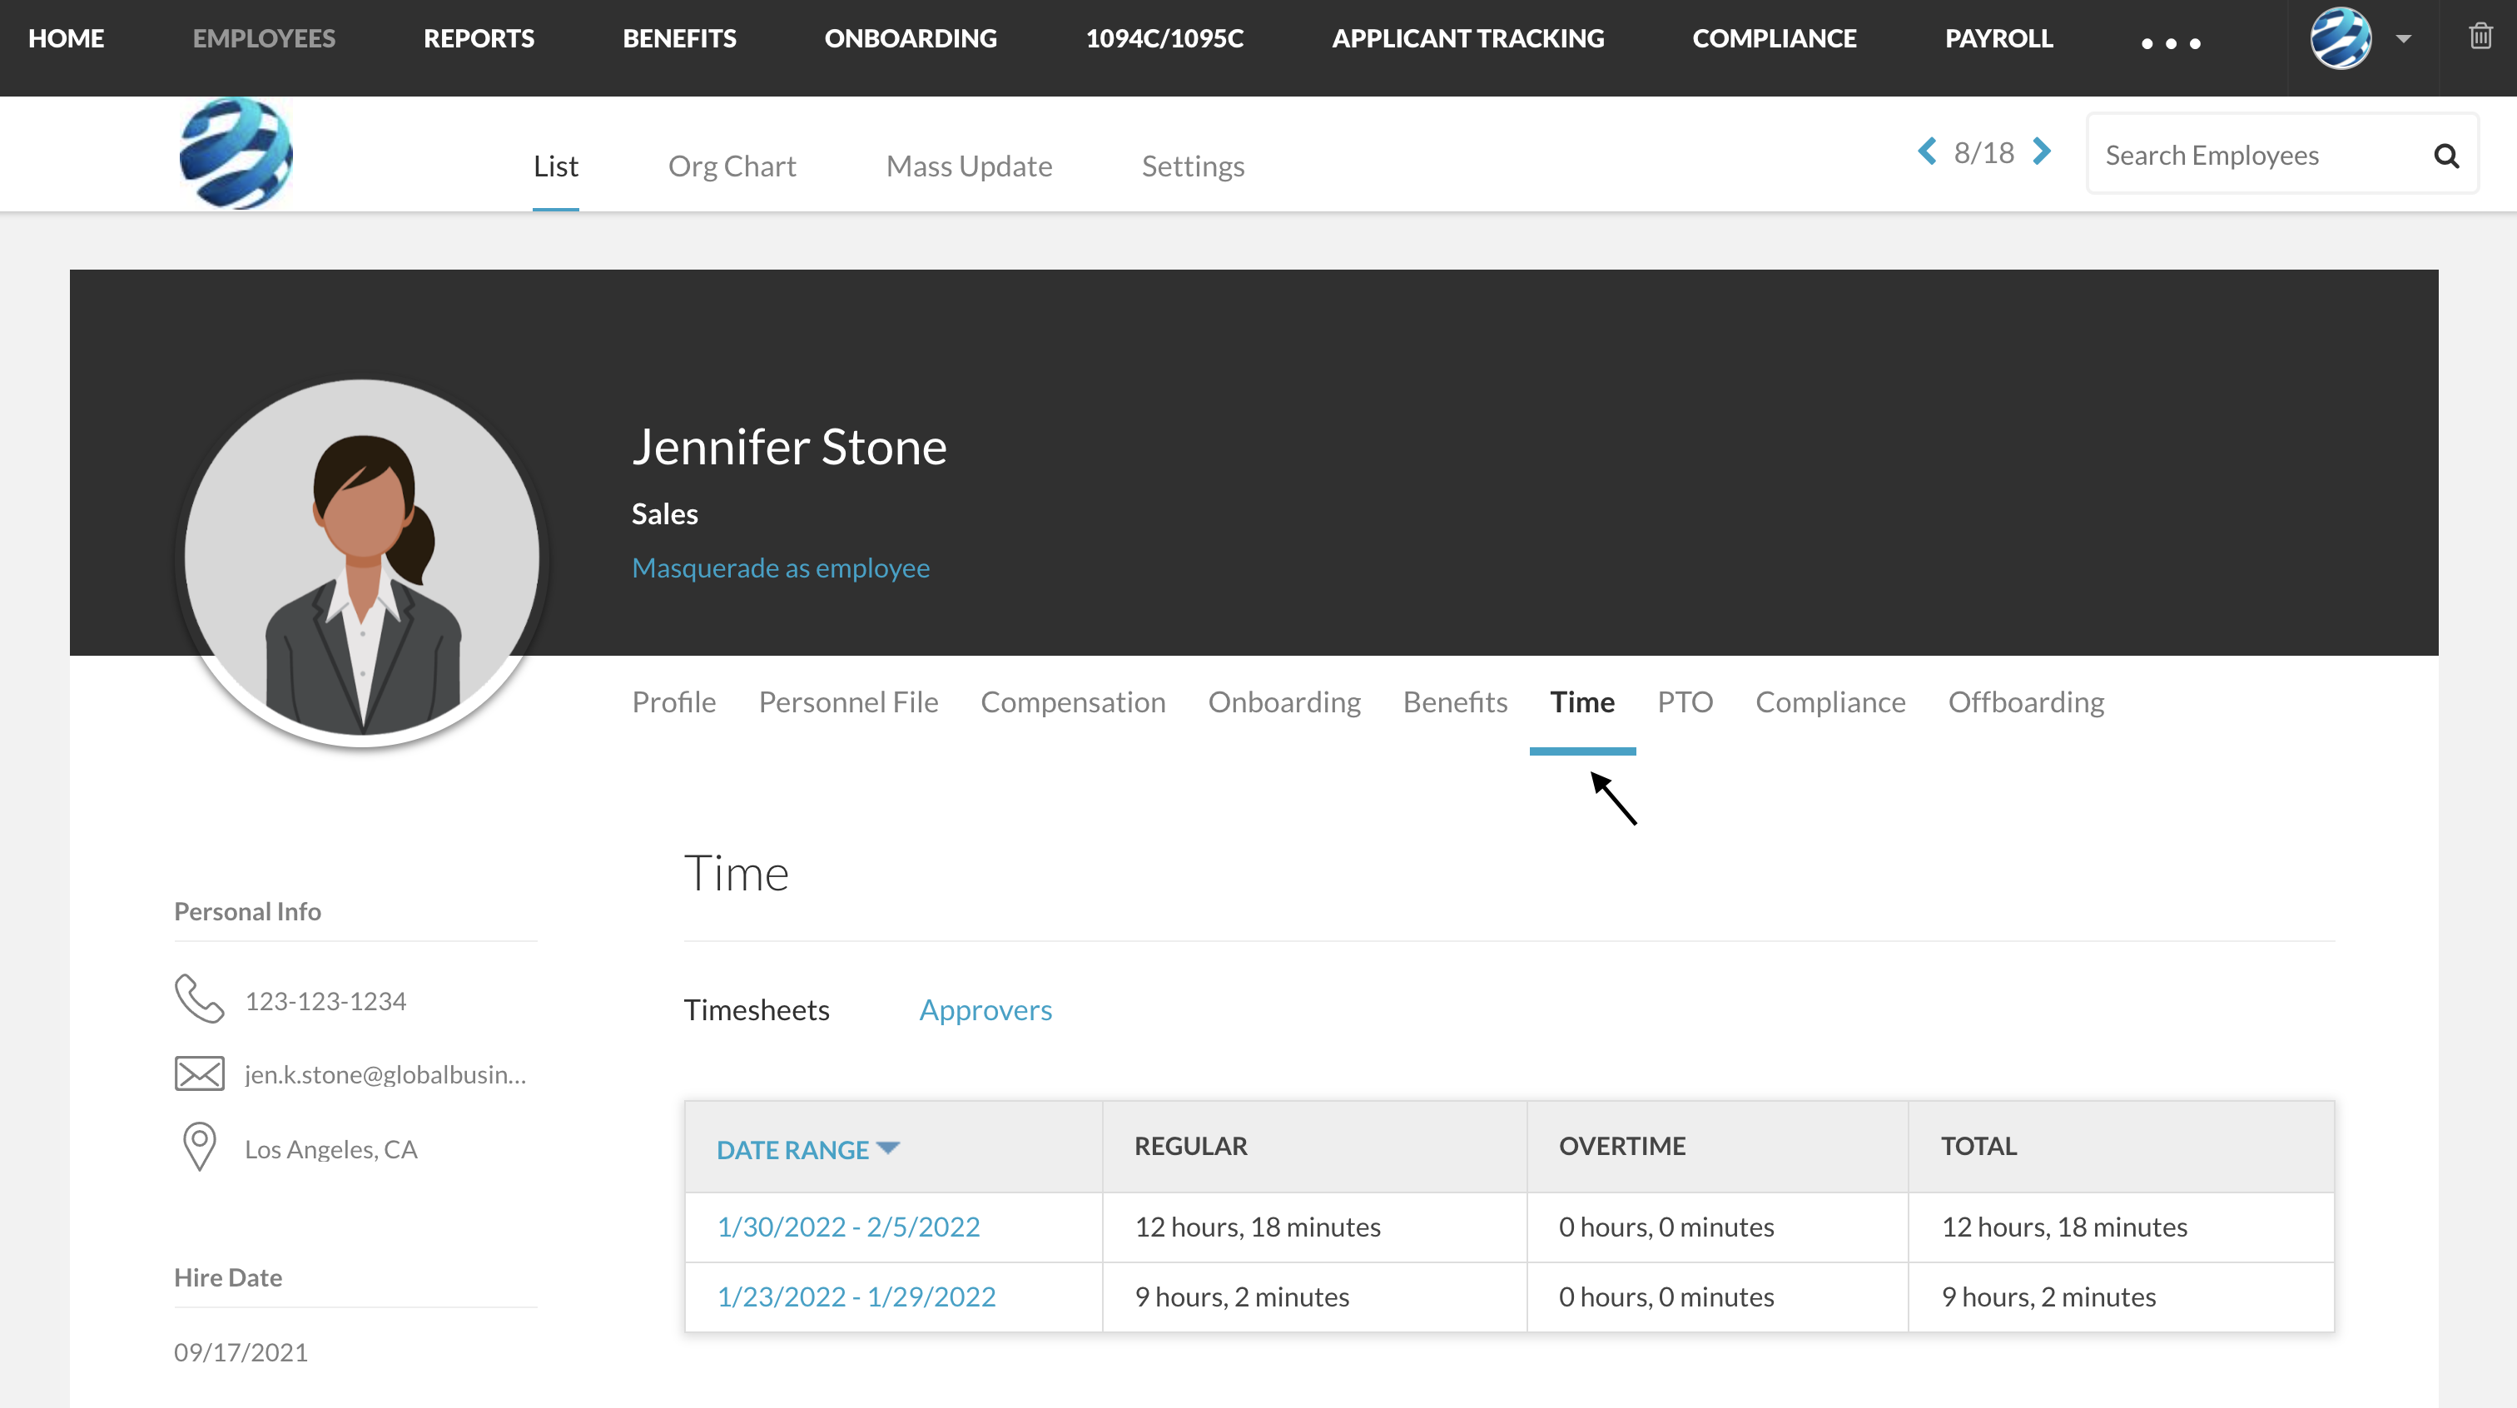Click the 8/18 employee counter
Image resolution: width=2517 pixels, height=1408 pixels.
point(1983,152)
